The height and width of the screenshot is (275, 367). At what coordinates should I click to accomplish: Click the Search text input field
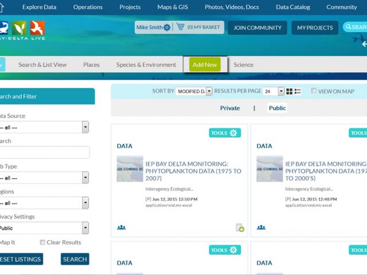click(45, 152)
